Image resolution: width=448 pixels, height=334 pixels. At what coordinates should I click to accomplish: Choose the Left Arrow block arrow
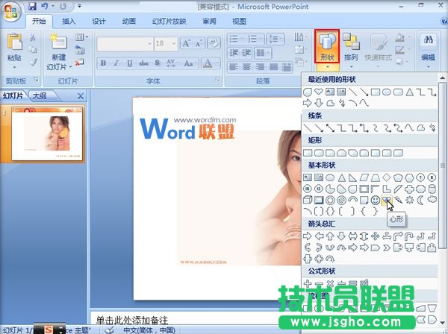319,236
